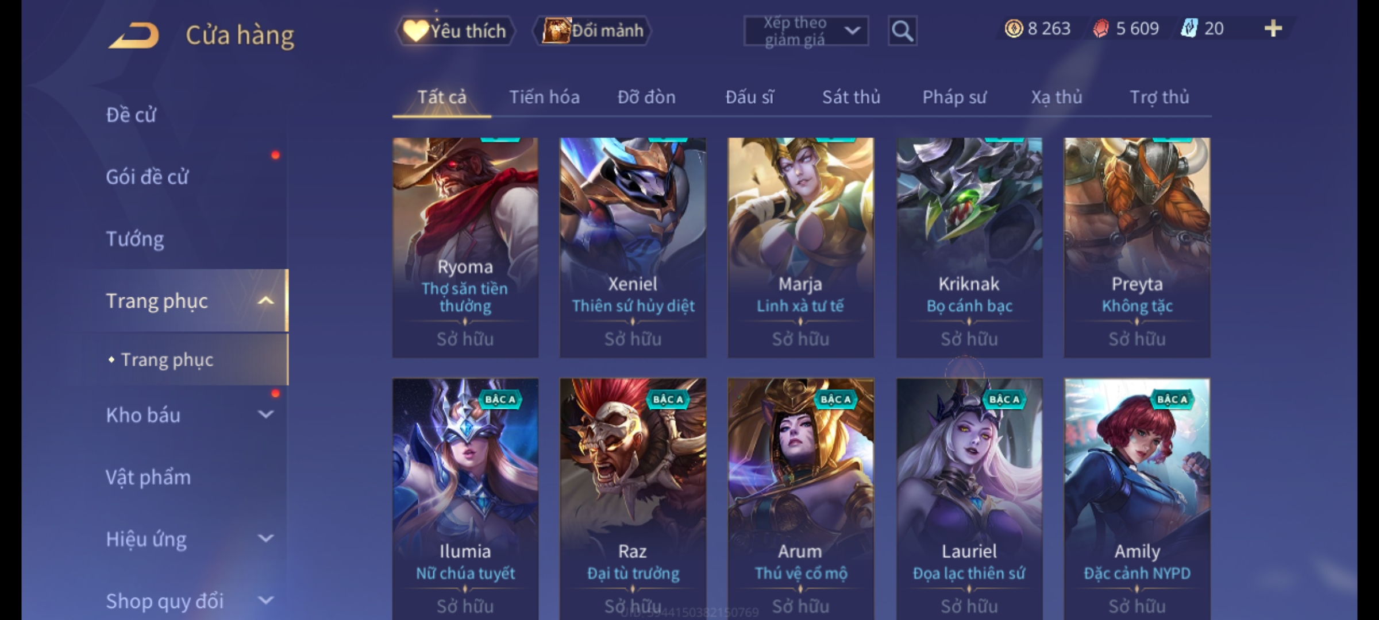Open Yêu thích favorites heart button

455,30
